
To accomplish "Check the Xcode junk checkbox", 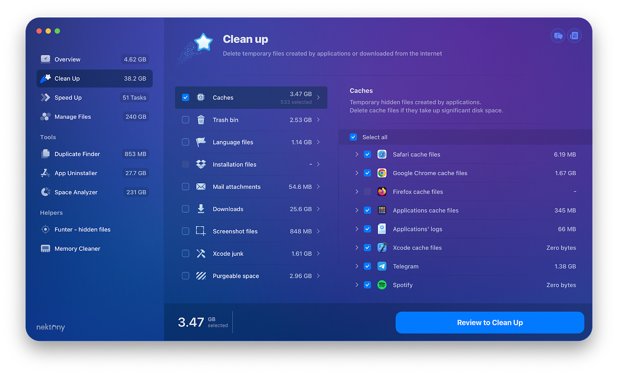I will 185,254.
